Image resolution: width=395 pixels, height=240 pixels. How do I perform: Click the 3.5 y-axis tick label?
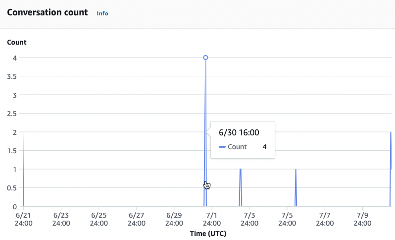point(12,76)
